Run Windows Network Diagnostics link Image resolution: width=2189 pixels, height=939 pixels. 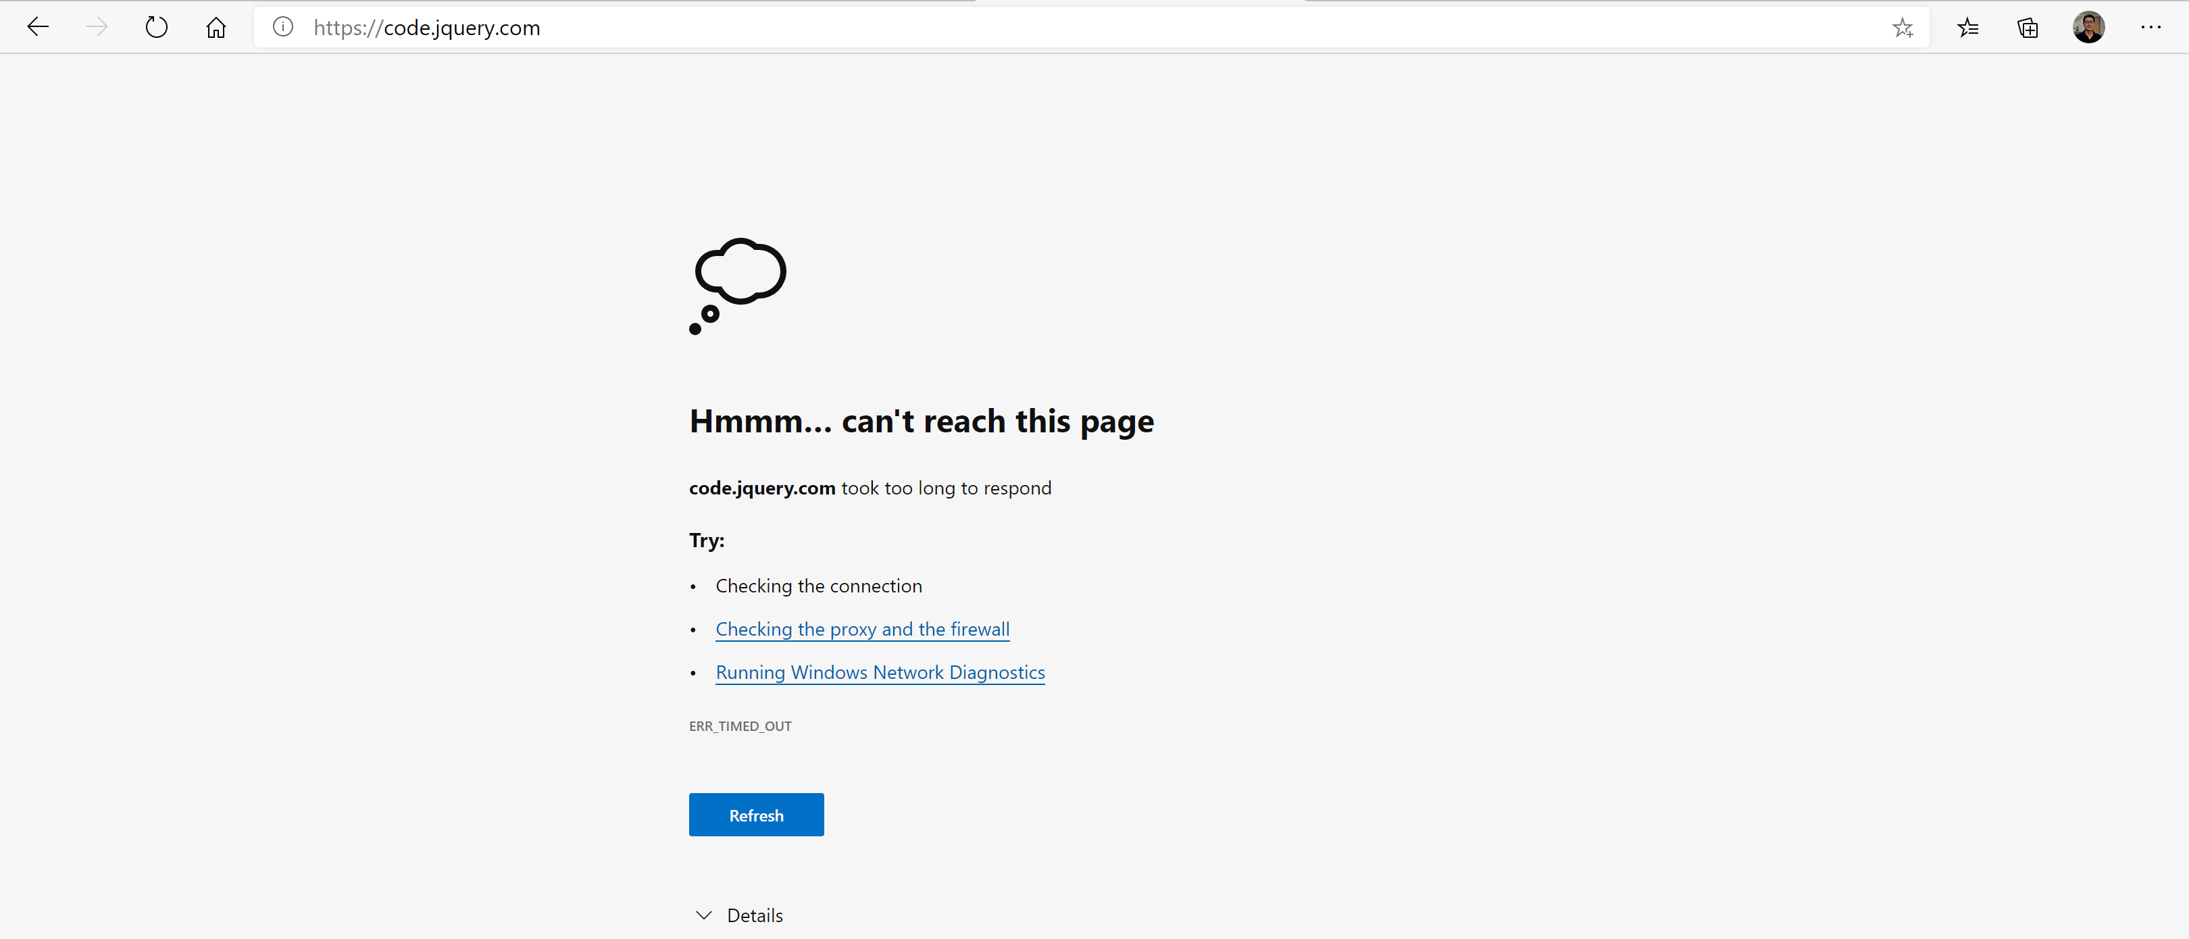point(880,672)
